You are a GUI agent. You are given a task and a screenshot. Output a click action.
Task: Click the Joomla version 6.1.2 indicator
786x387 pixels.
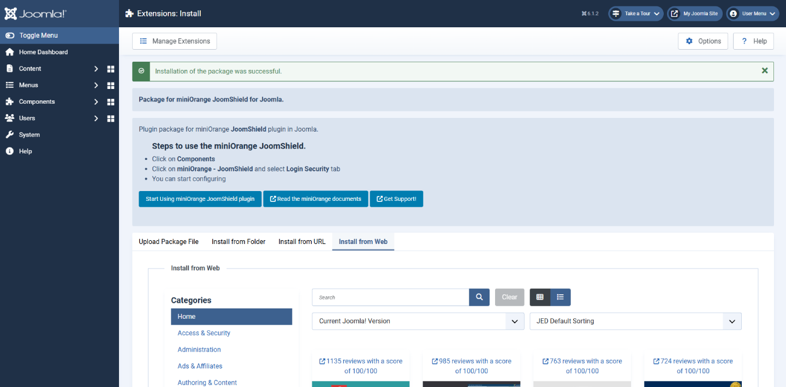tap(590, 14)
